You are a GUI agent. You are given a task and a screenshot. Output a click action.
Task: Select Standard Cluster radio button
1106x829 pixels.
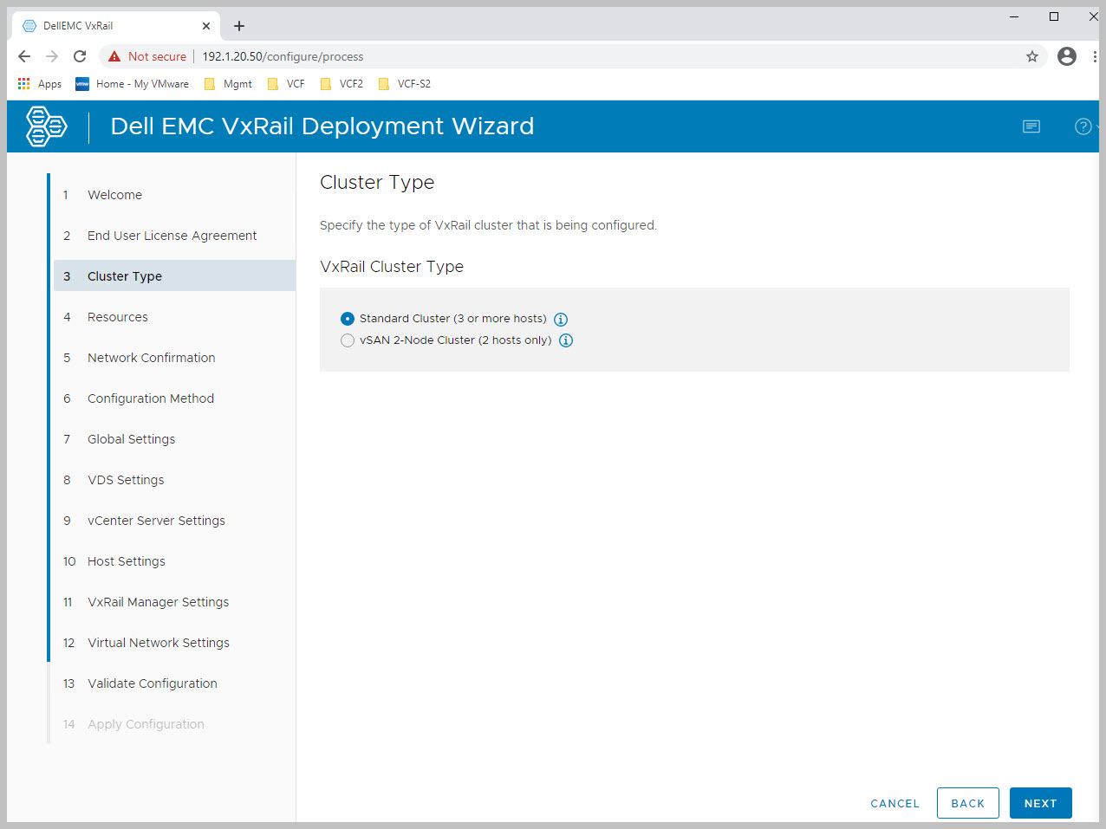pyautogui.click(x=348, y=319)
